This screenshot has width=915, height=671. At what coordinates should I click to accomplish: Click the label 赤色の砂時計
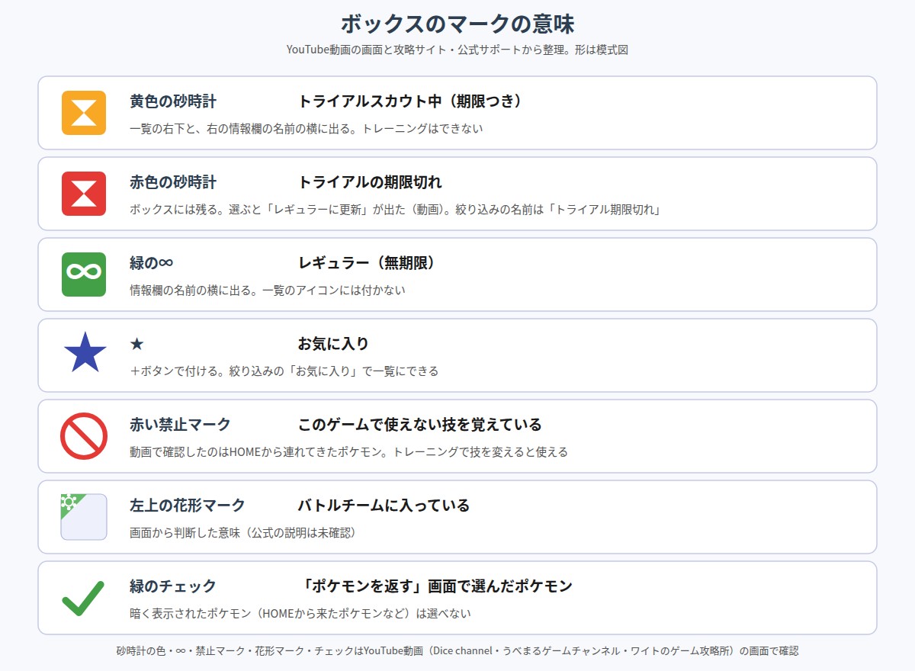173,182
